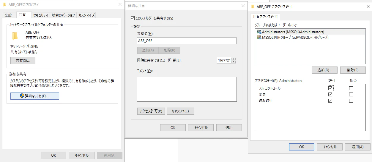Toggle このフォルダーを共有する checkbox
372x162 pixels.
tap(133, 18)
